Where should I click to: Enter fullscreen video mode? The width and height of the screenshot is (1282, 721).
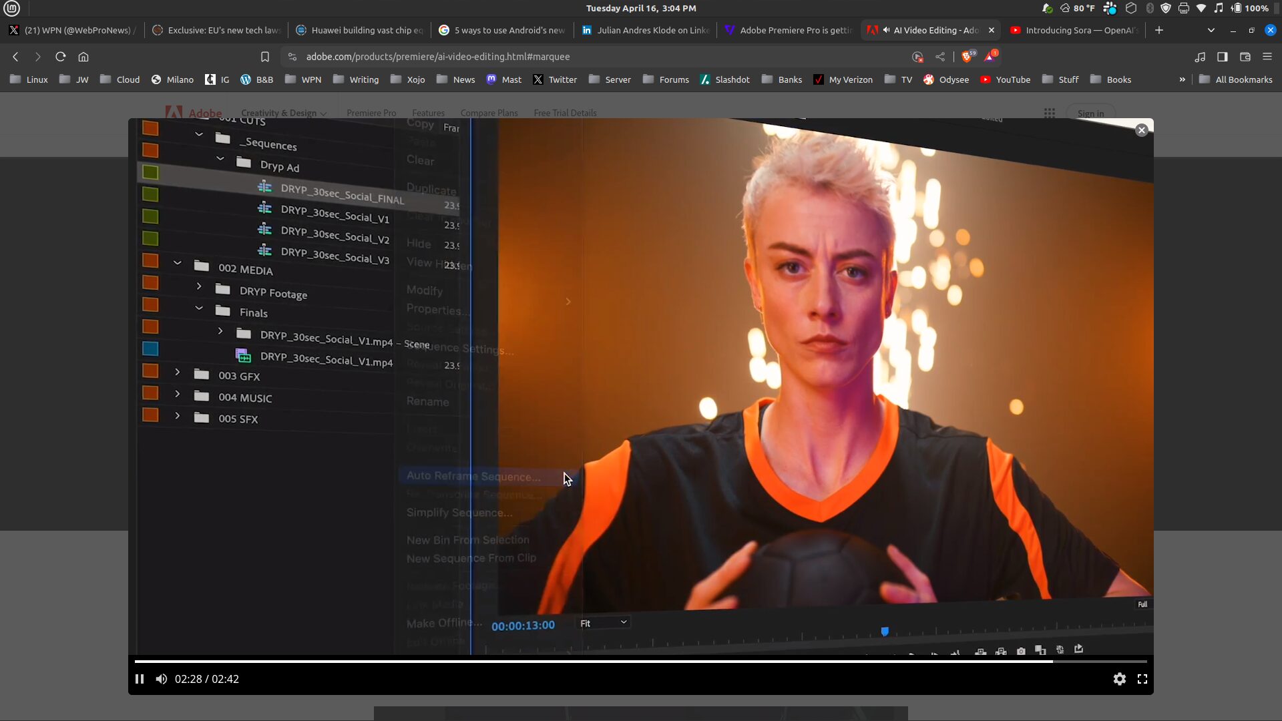[x=1142, y=679]
